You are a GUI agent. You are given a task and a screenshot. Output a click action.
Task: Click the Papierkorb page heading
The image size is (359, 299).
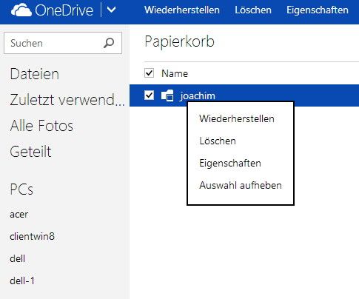[179, 41]
